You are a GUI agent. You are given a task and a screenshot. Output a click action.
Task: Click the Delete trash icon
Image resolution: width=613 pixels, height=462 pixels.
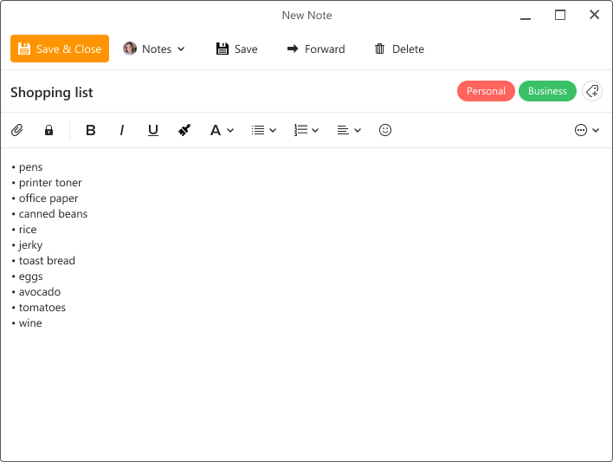click(379, 49)
